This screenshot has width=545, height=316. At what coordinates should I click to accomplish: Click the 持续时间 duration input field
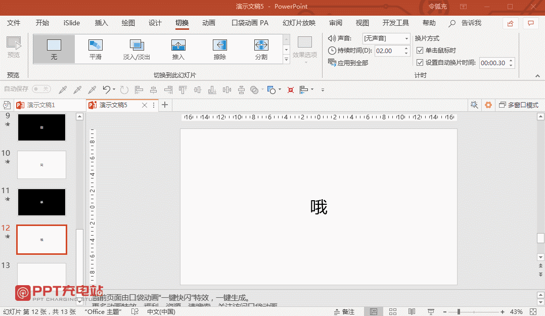tap(389, 51)
